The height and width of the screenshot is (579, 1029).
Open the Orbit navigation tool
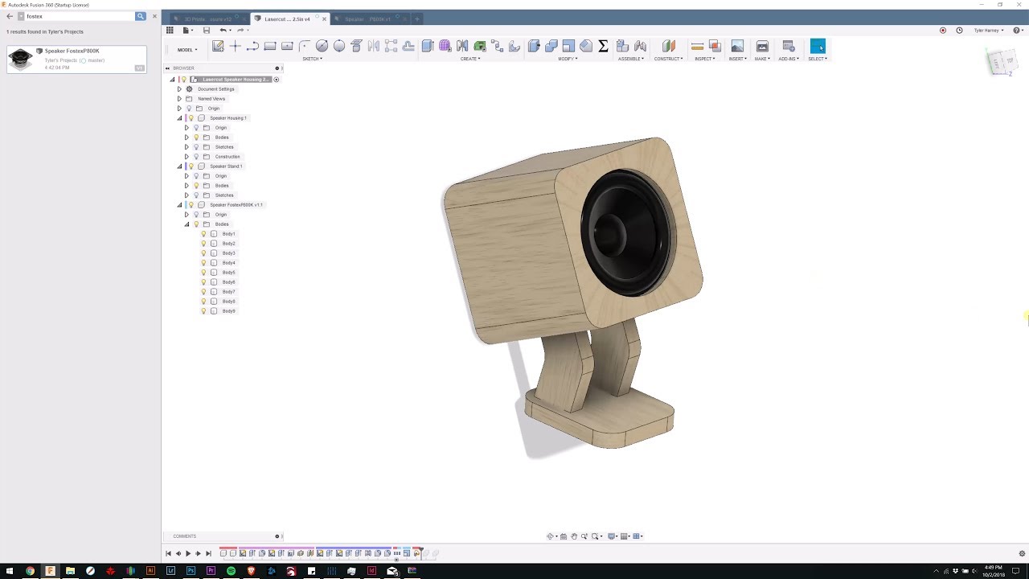(551, 536)
